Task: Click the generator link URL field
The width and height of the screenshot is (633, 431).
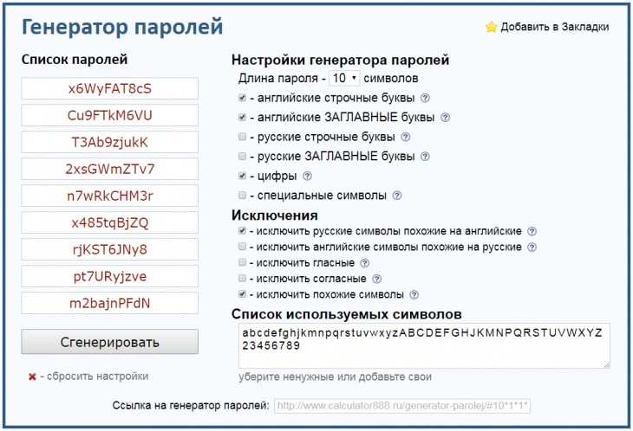Action: (402, 406)
